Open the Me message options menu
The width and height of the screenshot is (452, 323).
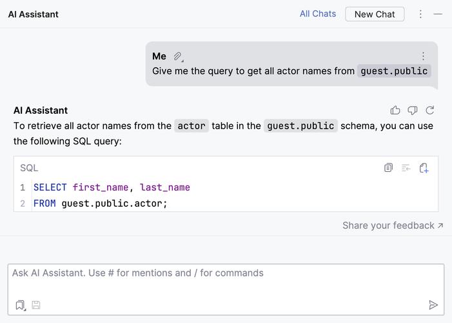click(423, 56)
